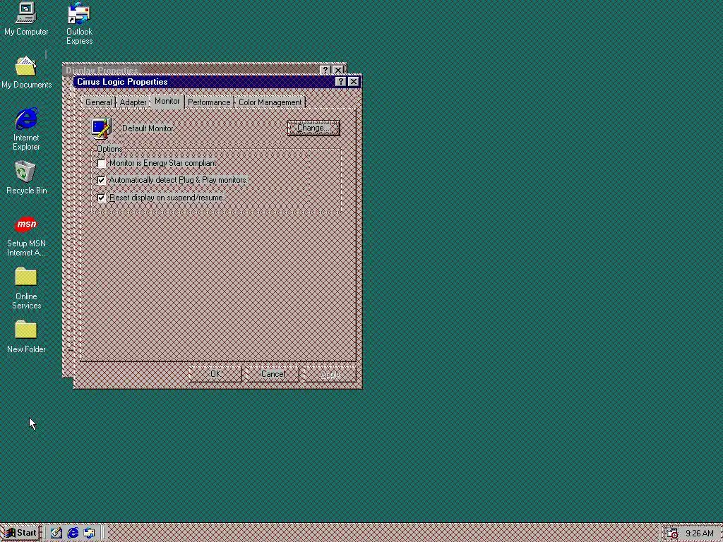Click the Show Desktop quick launch icon

click(x=56, y=534)
